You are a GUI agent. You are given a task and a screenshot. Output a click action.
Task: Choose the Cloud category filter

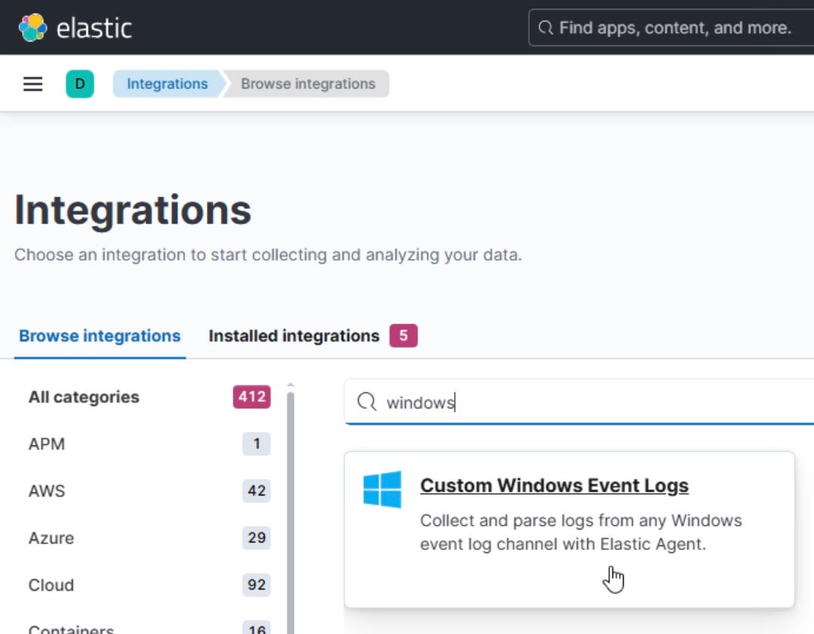pyautogui.click(x=51, y=585)
